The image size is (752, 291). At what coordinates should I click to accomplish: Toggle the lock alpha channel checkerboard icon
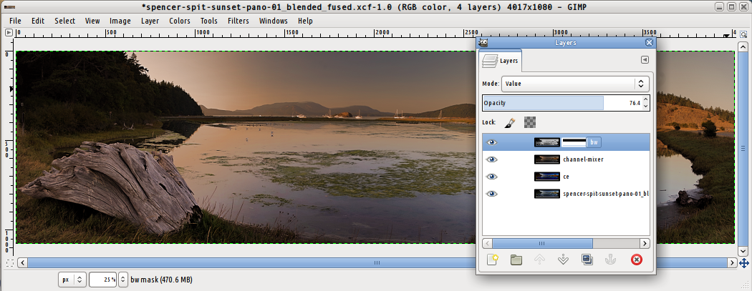click(x=530, y=122)
